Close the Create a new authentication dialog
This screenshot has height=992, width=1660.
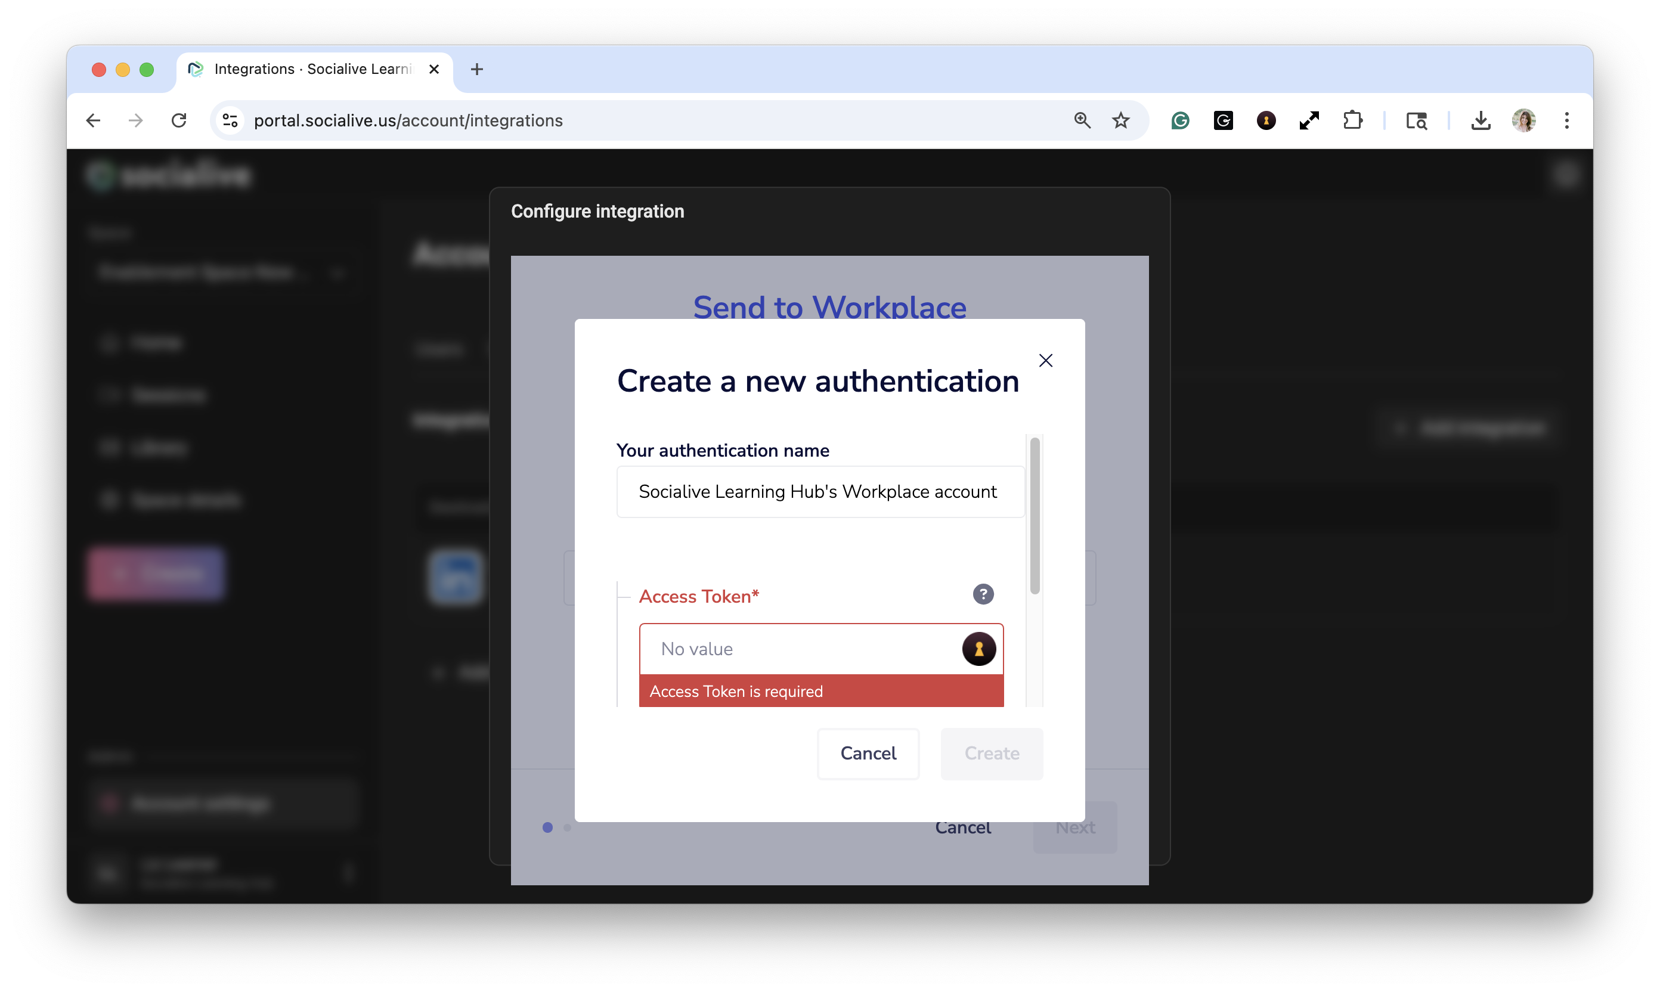[x=1046, y=360]
